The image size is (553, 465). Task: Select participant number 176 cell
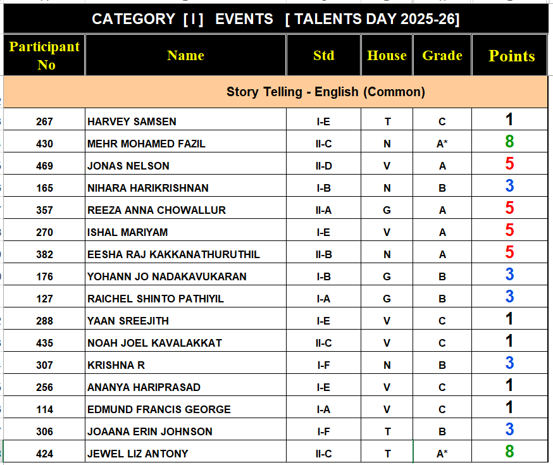tap(44, 275)
